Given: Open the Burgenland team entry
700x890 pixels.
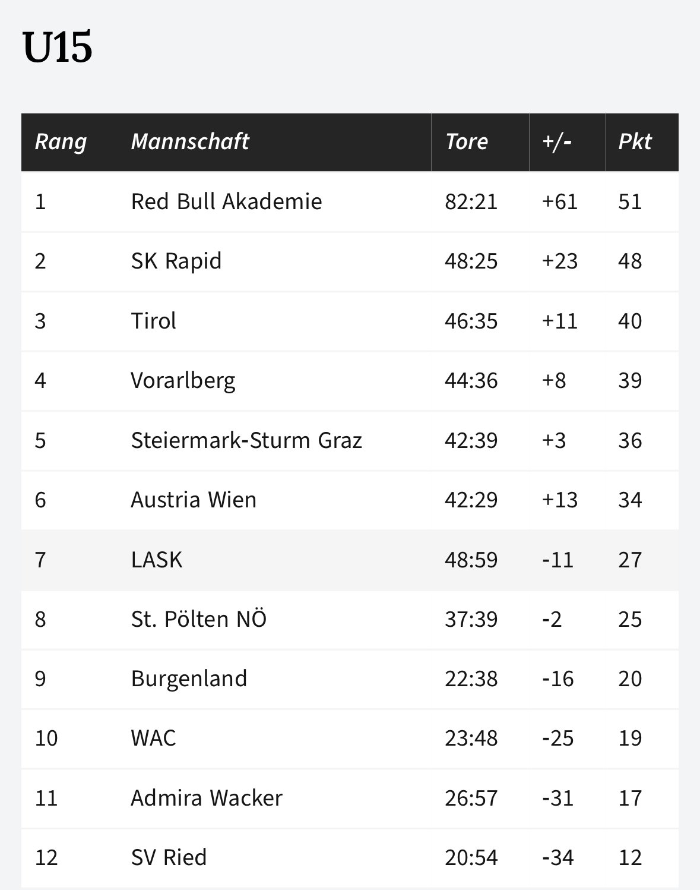Looking at the screenshot, I should (189, 678).
